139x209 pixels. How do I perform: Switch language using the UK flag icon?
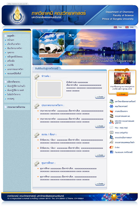point(127,27)
